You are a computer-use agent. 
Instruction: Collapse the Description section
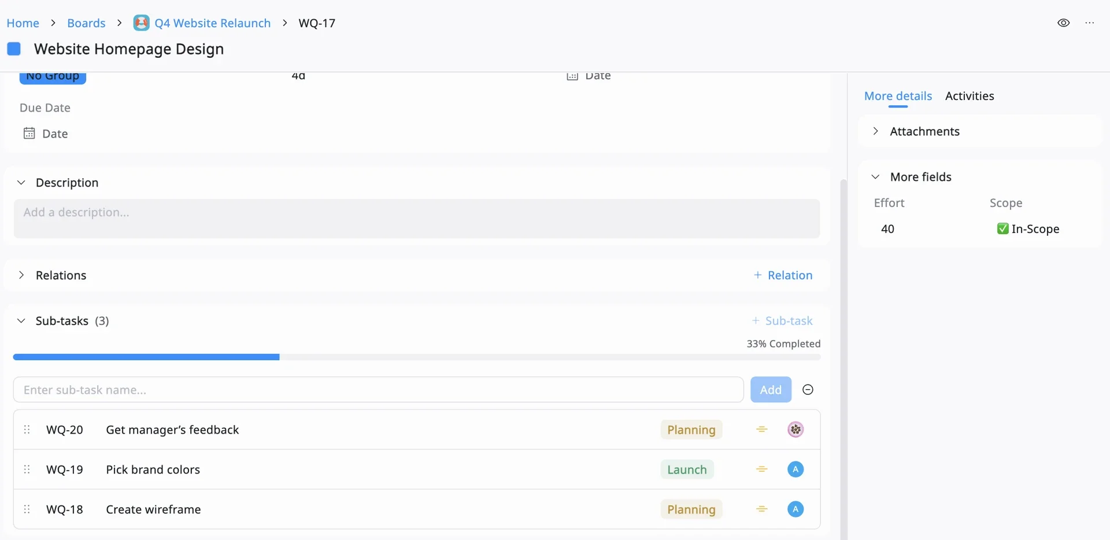[x=21, y=183]
